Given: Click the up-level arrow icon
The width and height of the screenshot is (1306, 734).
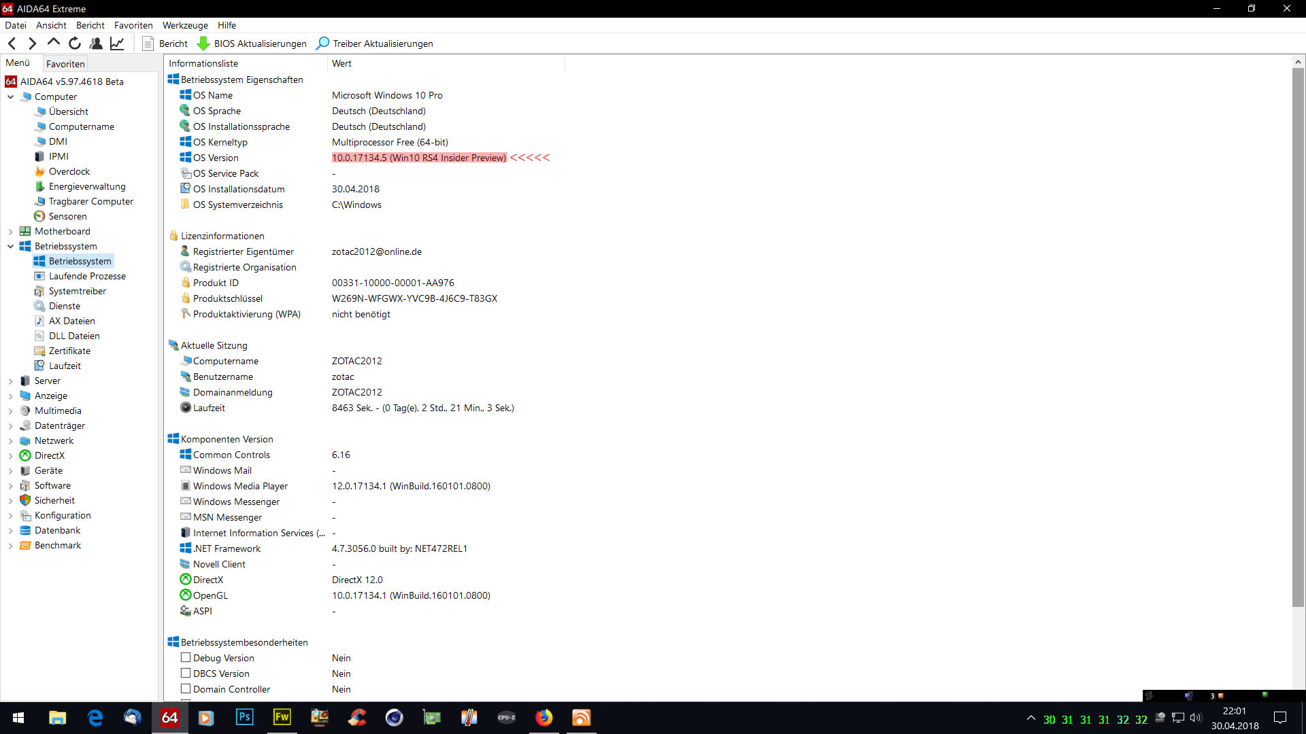Looking at the screenshot, I should (53, 43).
